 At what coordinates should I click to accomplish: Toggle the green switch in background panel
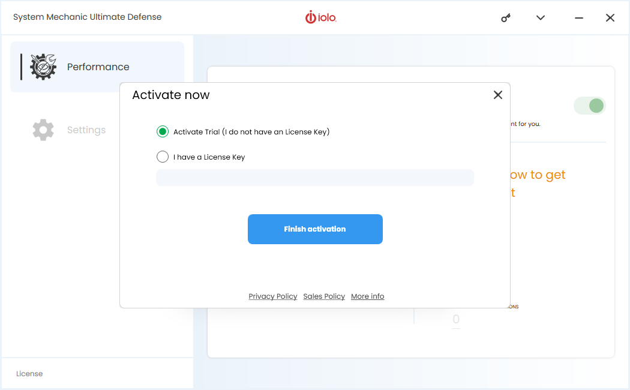(x=589, y=106)
